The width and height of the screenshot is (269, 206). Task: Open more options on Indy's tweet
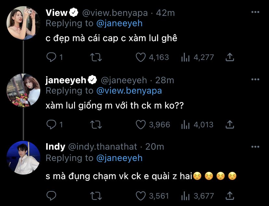[256, 147]
